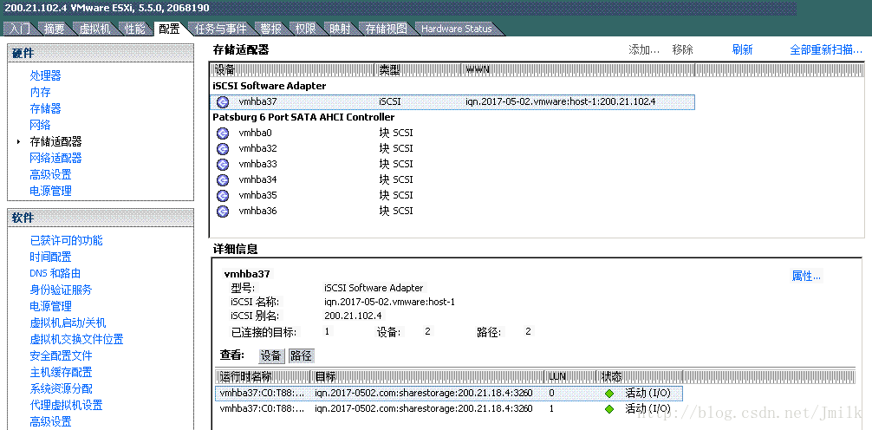
Task: Open 高级设置 under hardware section
Action: coord(50,174)
